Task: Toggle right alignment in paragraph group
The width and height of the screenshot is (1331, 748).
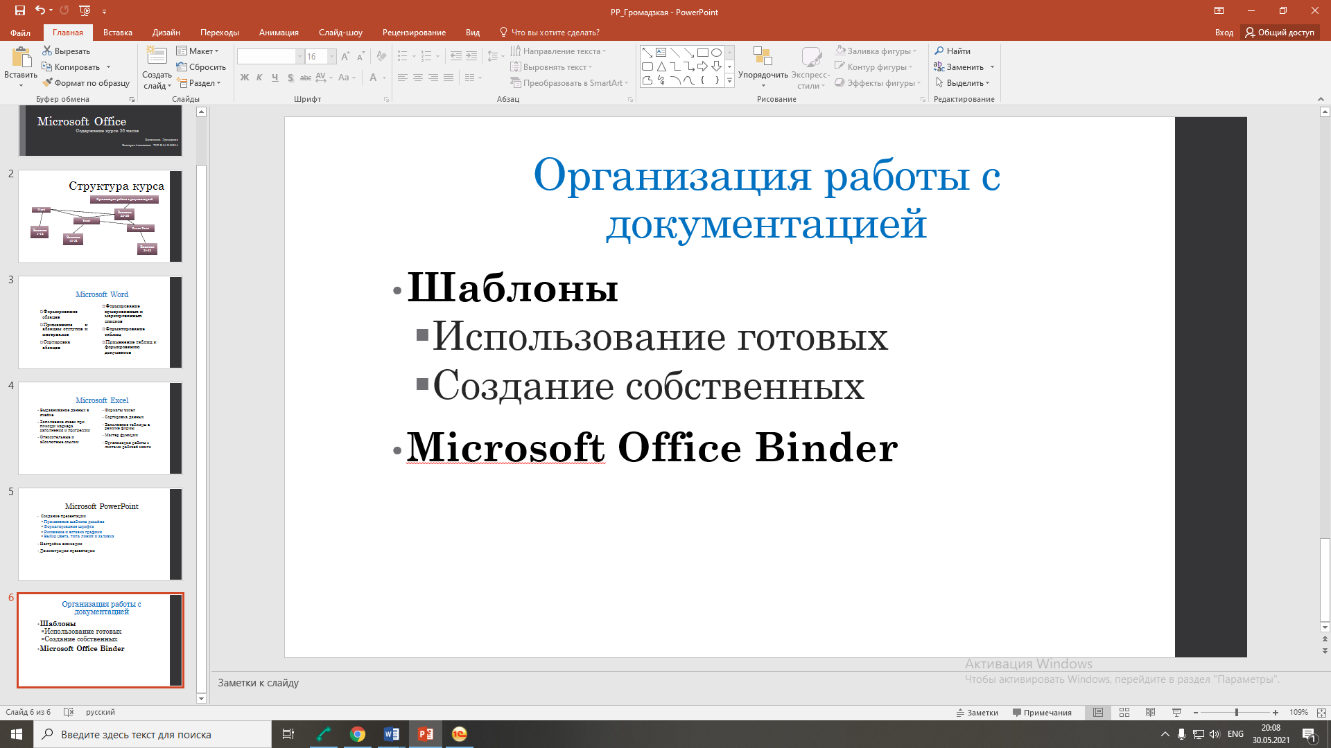Action: click(x=433, y=78)
